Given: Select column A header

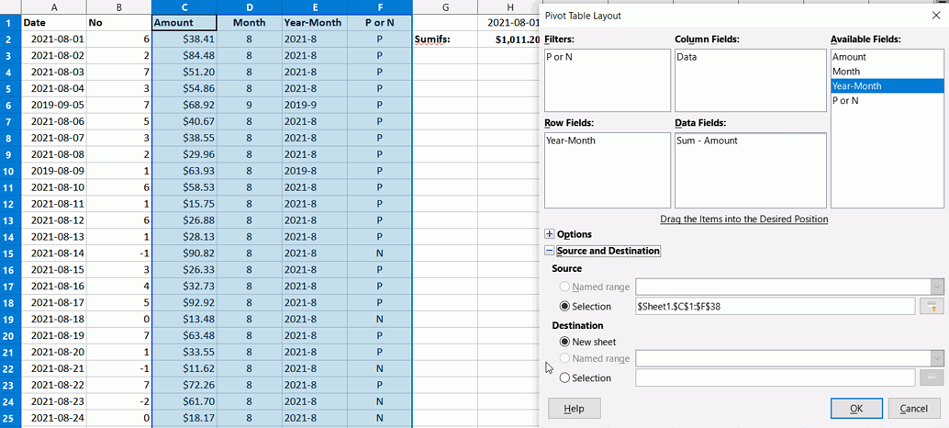Looking at the screenshot, I should [x=54, y=7].
